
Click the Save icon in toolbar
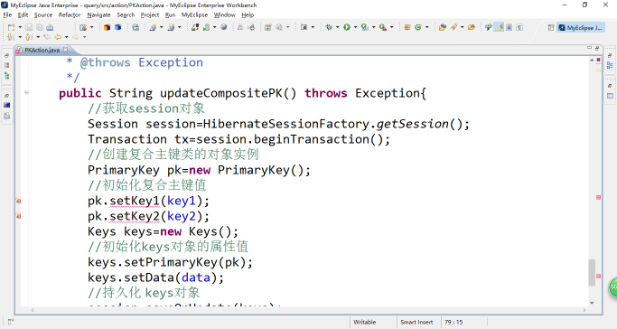tap(29, 27)
